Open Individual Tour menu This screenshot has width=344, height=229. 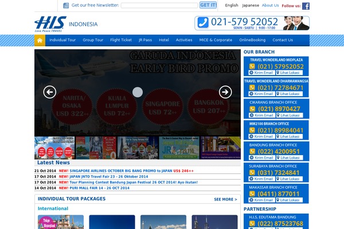[x=62, y=40]
